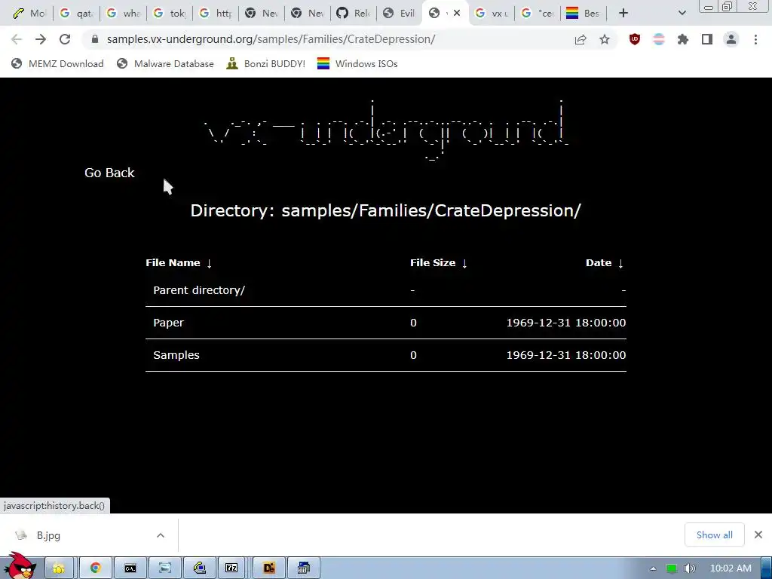Switch to the 'vx u' Google tab

click(491, 14)
